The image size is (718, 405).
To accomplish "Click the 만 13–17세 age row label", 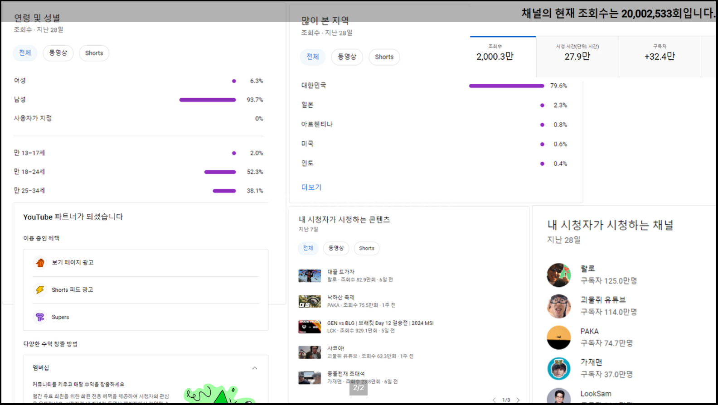I will tap(29, 153).
